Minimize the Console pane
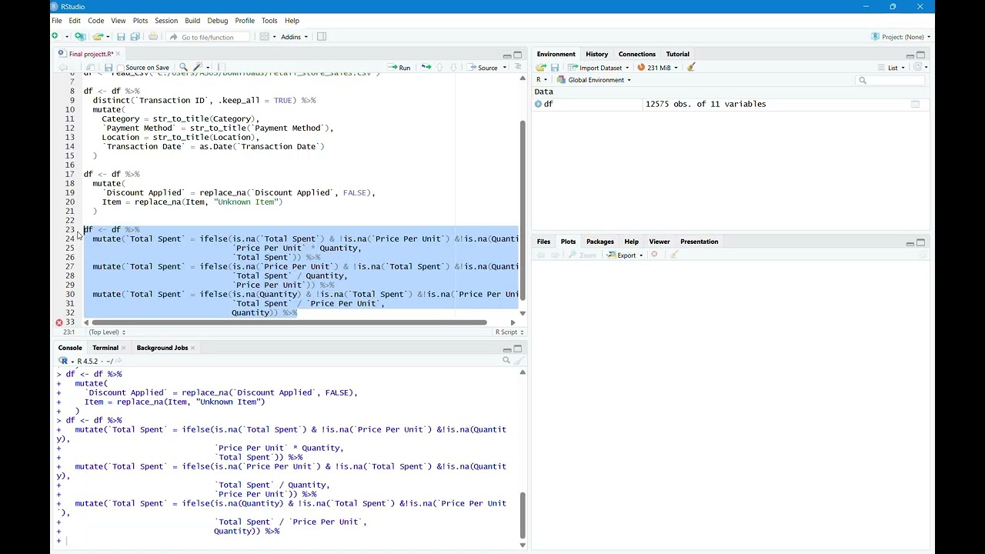The width and height of the screenshot is (985, 554). (x=506, y=349)
